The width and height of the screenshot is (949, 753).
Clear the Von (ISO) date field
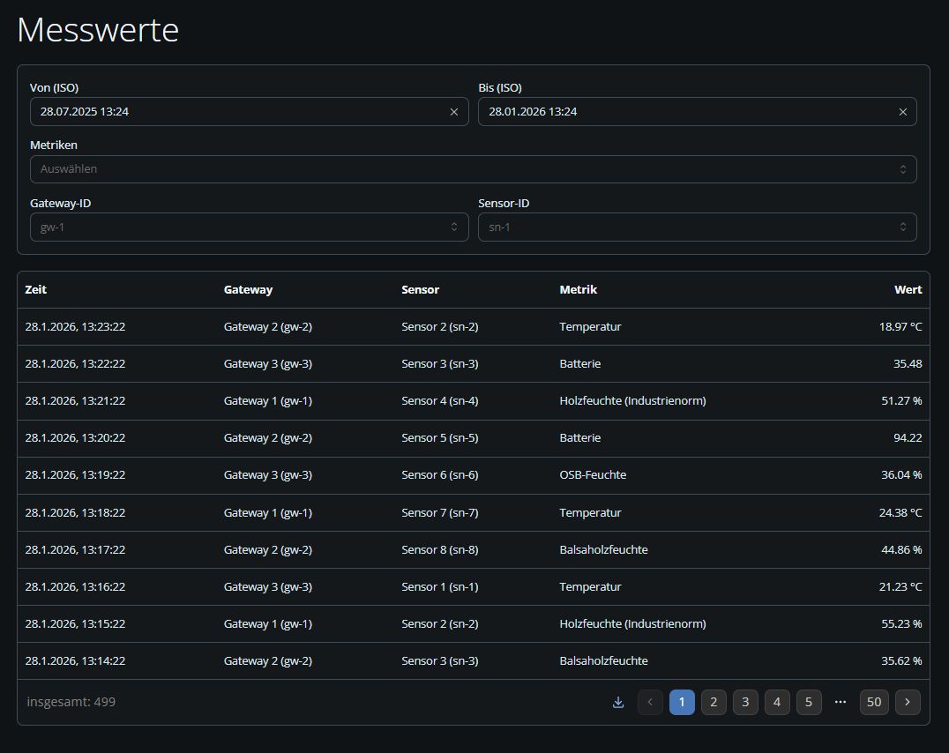(454, 112)
